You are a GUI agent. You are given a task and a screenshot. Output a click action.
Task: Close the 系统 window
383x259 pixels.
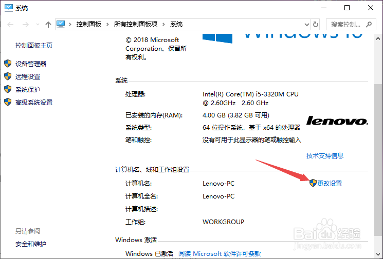pyautogui.click(x=371, y=8)
